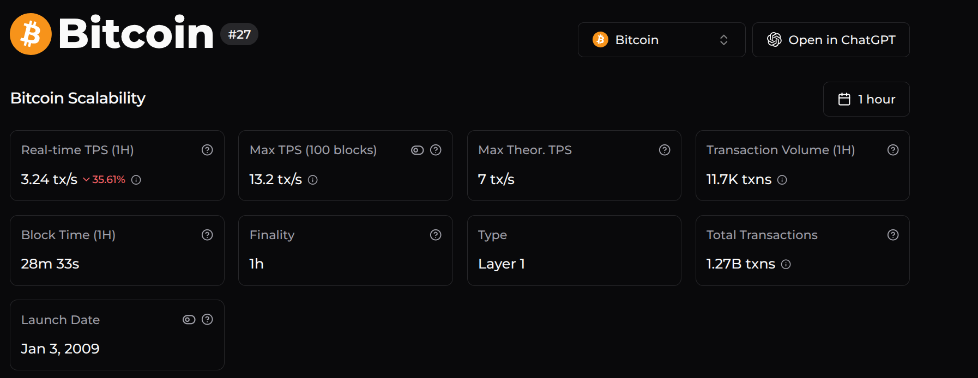The height and width of the screenshot is (378, 978).
Task: Click the red 35.61% change indicator
Action: point(107,179)
